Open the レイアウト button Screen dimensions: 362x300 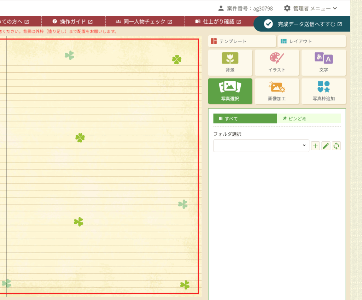coord(311,41)
